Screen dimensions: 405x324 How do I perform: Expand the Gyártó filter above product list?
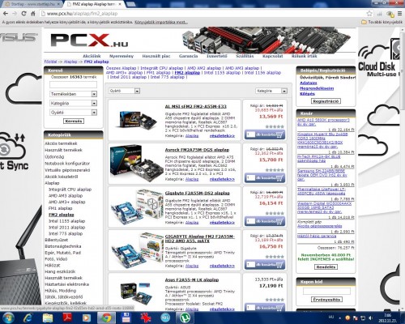[124, 91]
